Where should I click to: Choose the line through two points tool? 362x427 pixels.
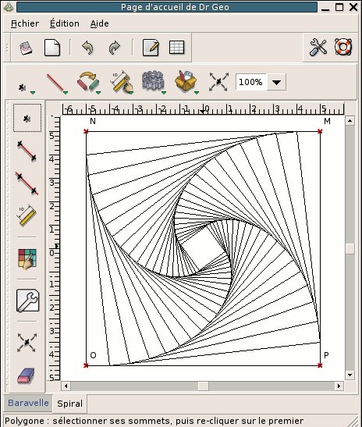[27, 183]
